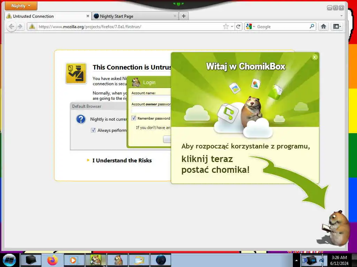Viewport: 357px width, 267px height.
Task: Open the list all tabs dropdown
Action: point(341,16)
